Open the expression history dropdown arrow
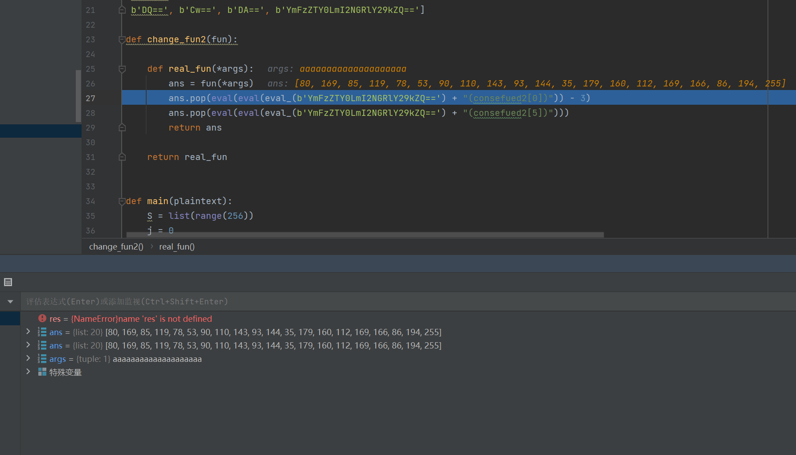The height and width of the screenshot is (455, 796). pos(10,302)
